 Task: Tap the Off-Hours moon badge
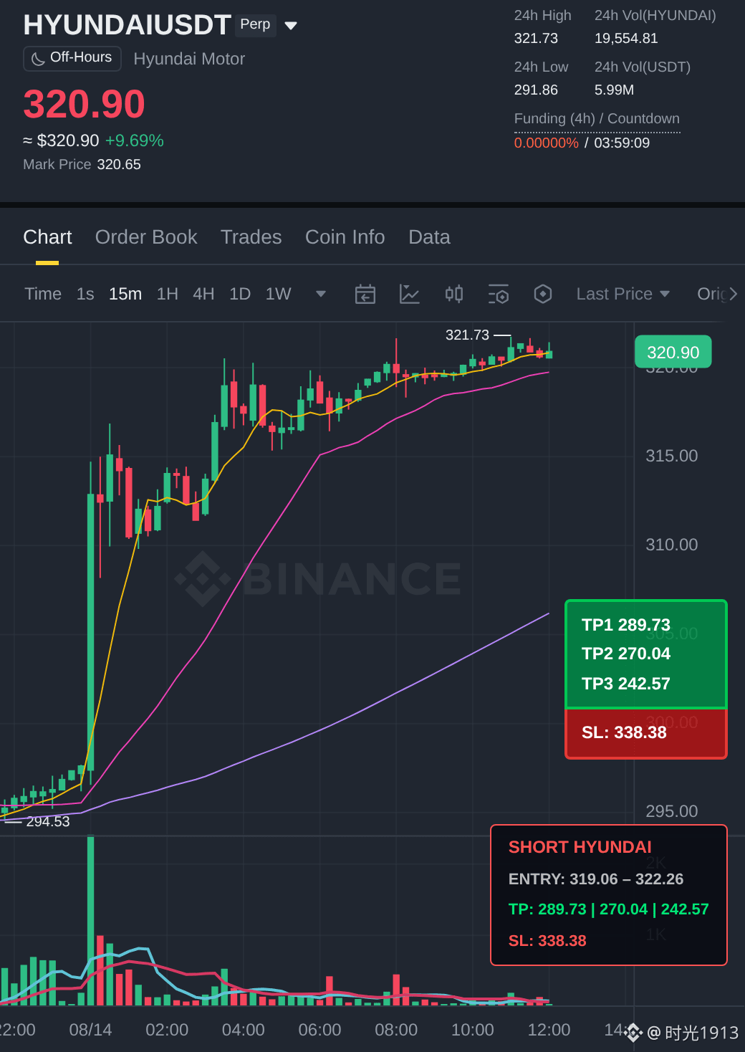pos(72,58)
